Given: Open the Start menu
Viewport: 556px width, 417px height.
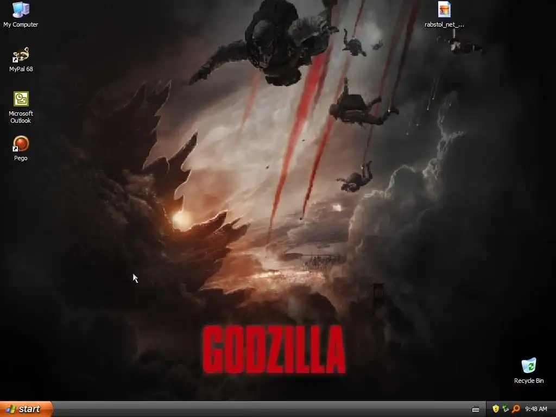Looking at the screenshot, I should [26, 409].
